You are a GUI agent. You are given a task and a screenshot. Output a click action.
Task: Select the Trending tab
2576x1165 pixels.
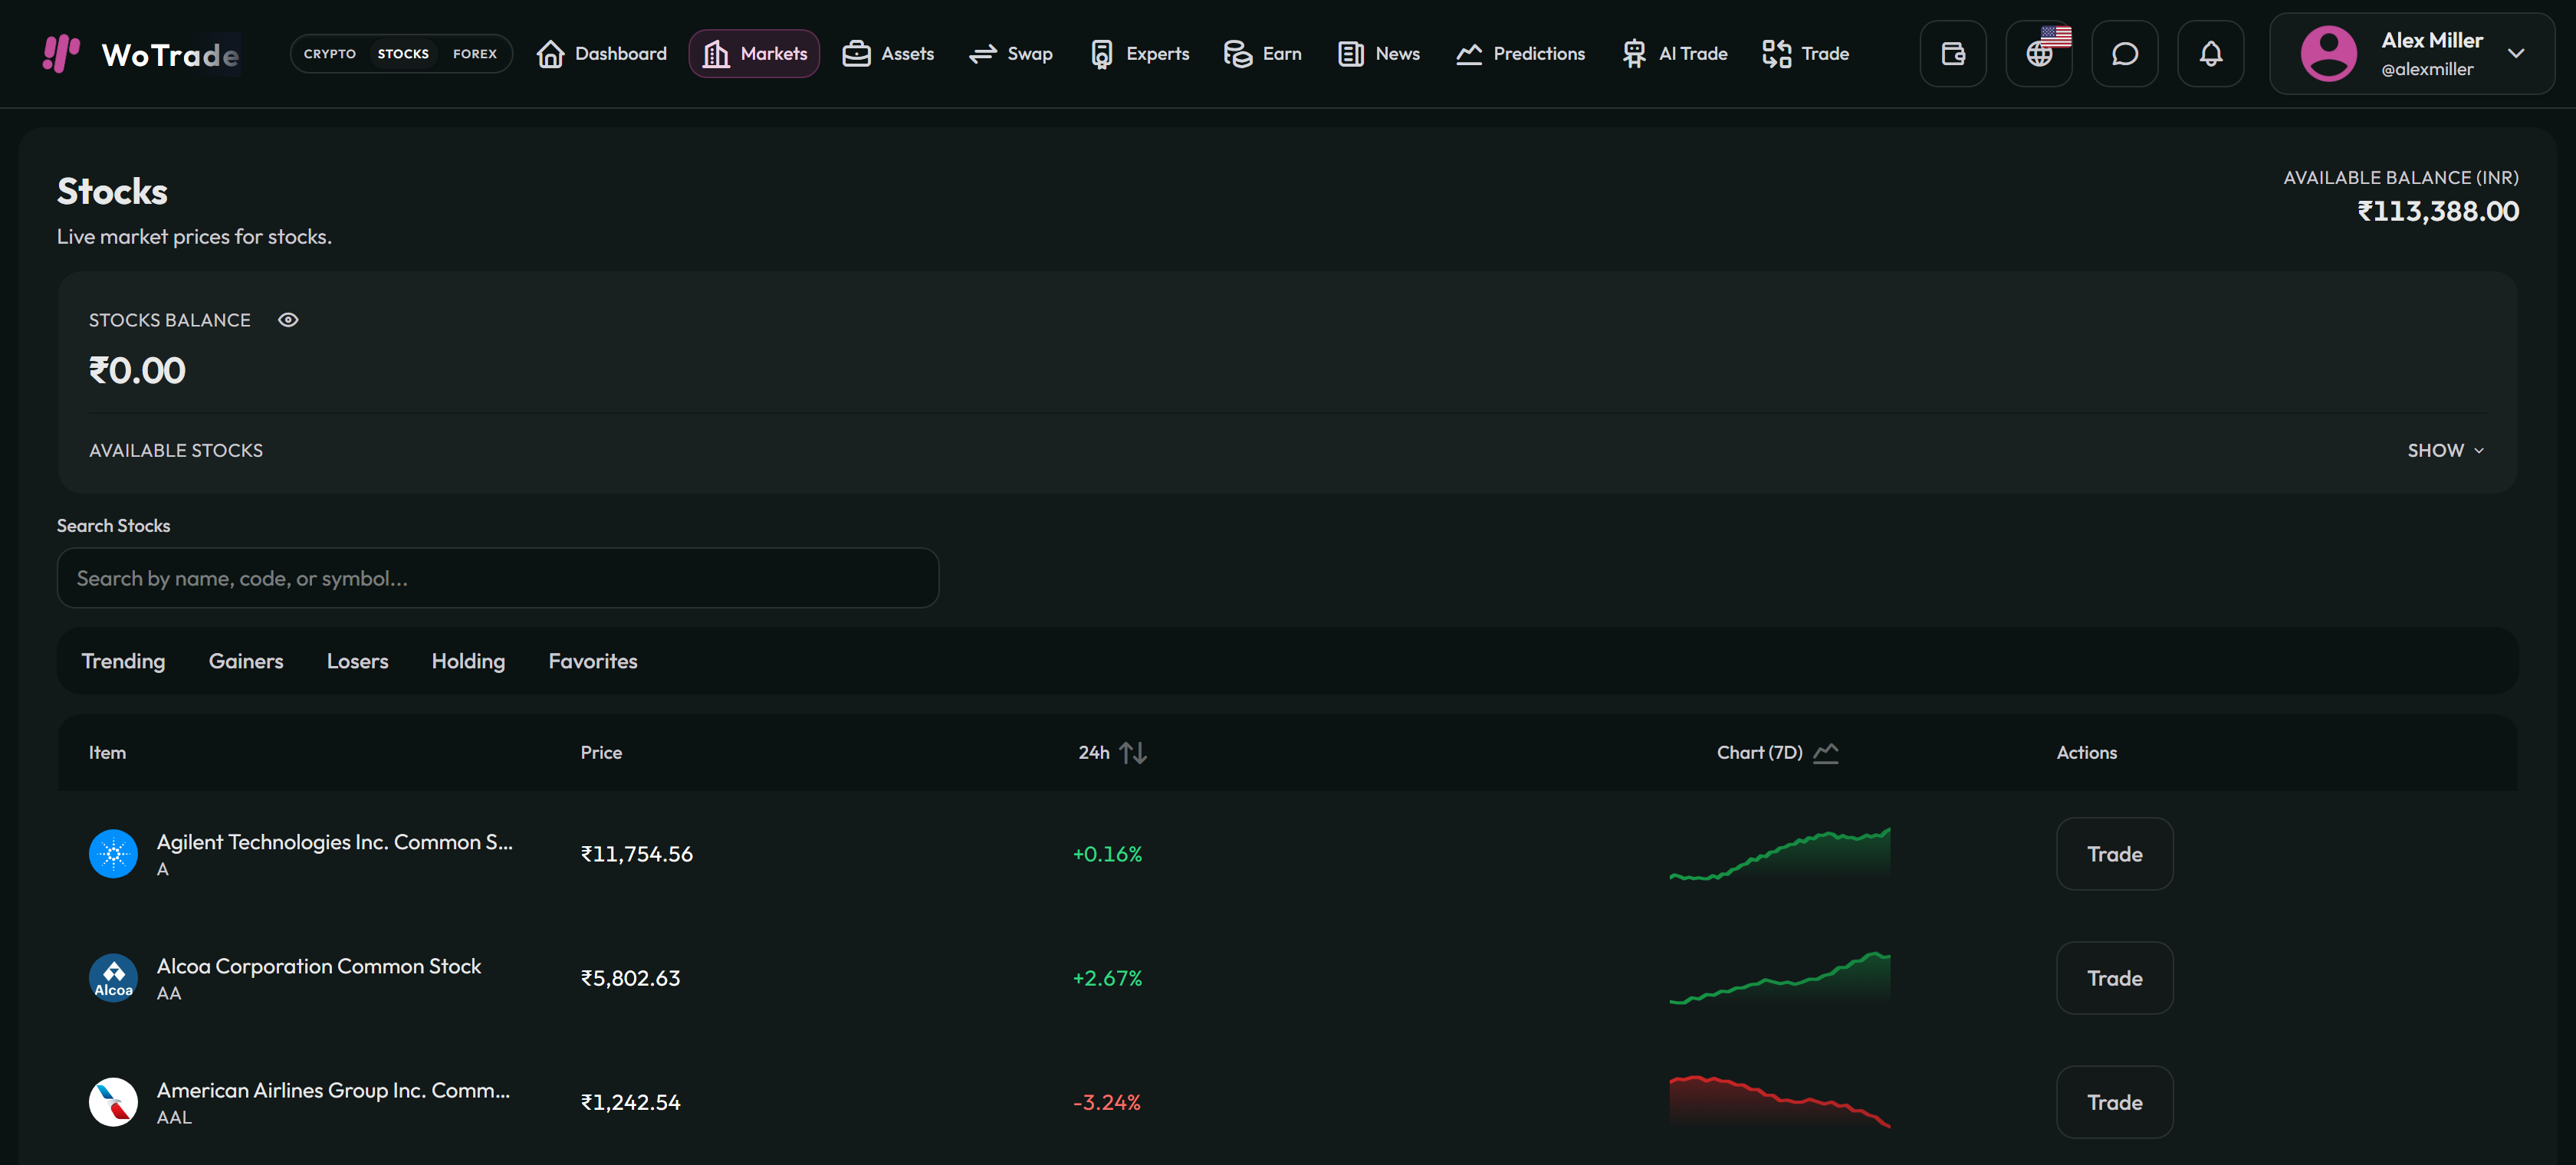click(x=123, y=662)
